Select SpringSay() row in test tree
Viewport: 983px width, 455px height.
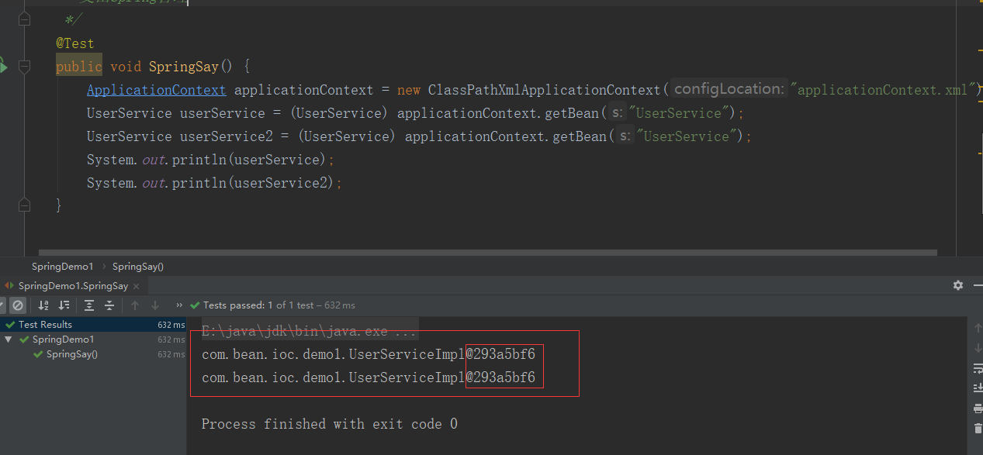93,354
